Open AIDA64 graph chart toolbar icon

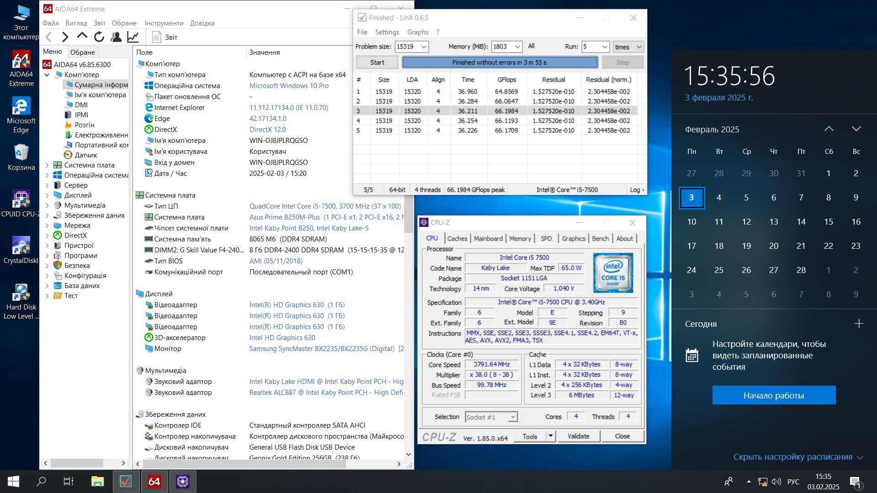[133, 37]
